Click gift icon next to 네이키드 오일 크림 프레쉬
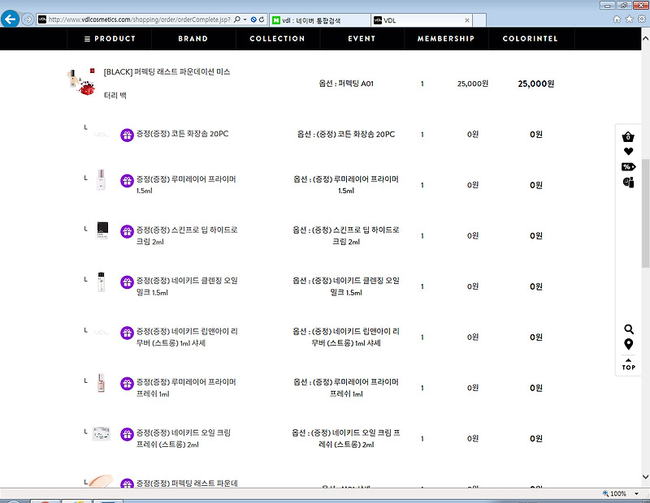650x503 pixels. point(127,434)
